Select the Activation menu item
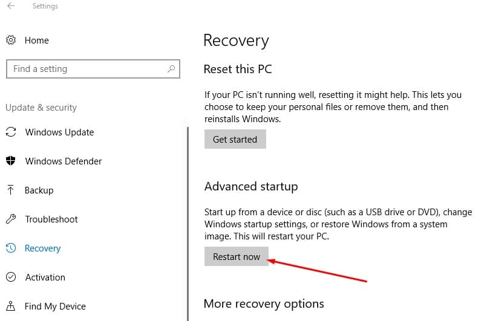The height and width of the screenshot is (321, 487). (x=45, y=277)
